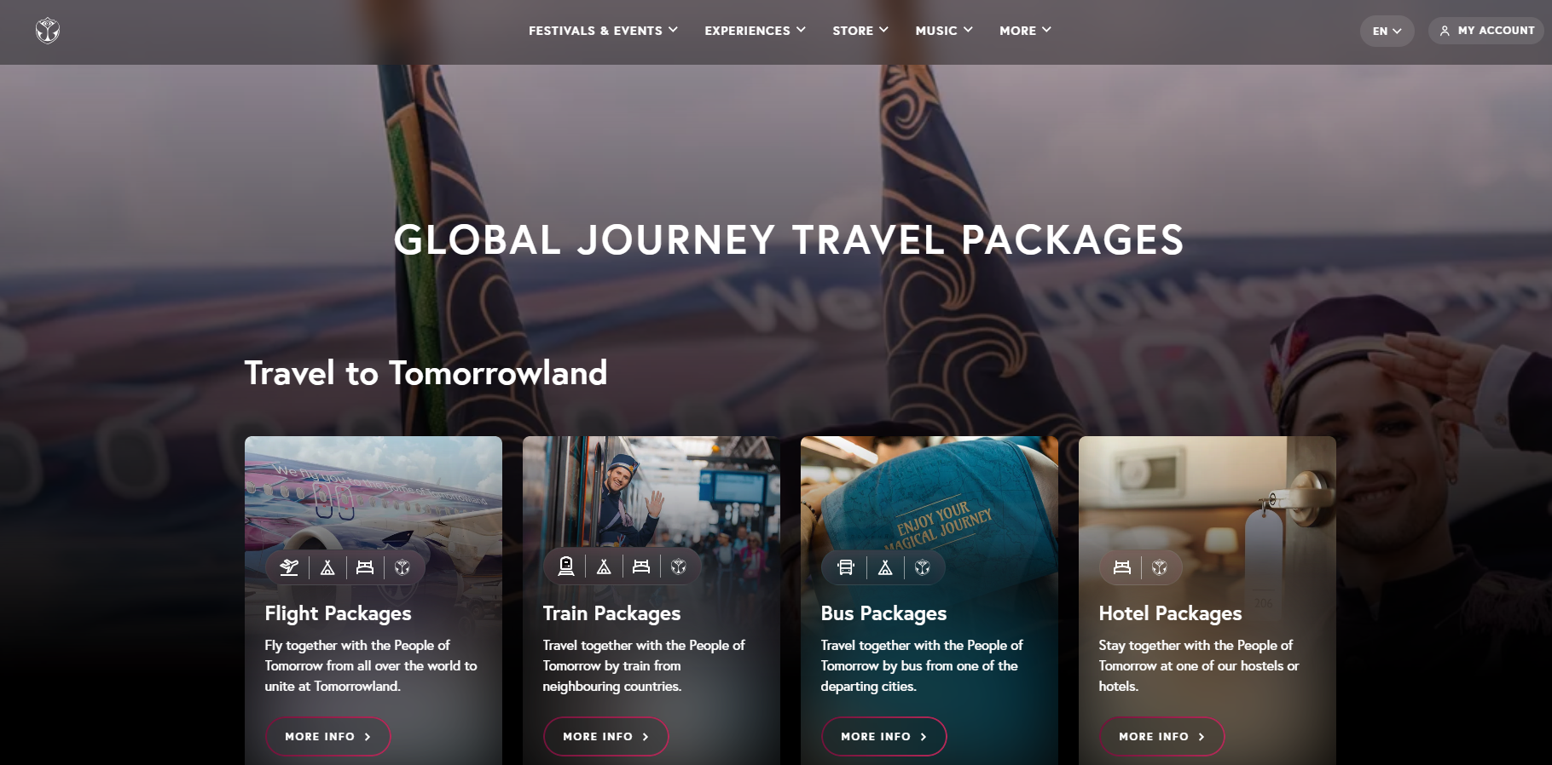Viewport: 1552px width, 765px height.
Task: Click the bed icon on Train Packages card
Action: pos(641,567)
